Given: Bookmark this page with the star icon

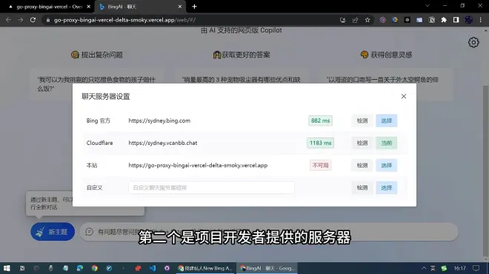Looking at the screenshot, I should tap(367, 20).
